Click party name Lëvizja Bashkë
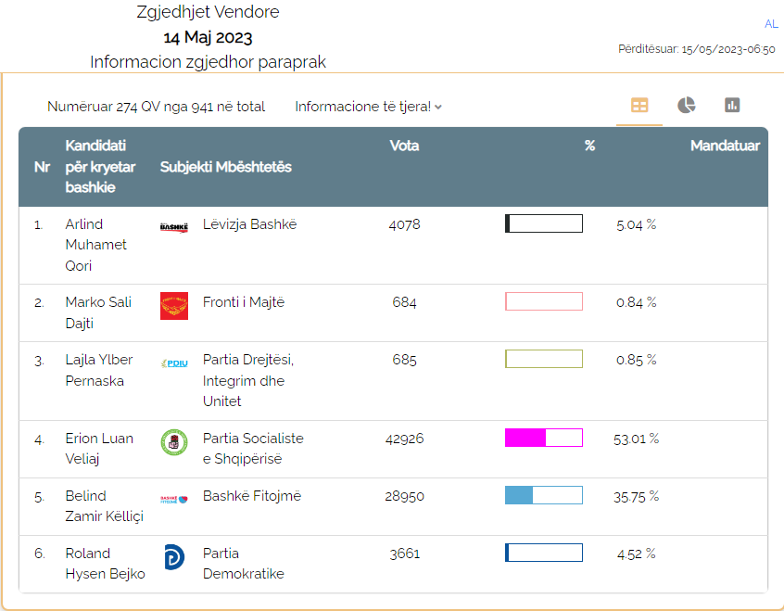This screenshot has height=611, width=784. point(249,224)
